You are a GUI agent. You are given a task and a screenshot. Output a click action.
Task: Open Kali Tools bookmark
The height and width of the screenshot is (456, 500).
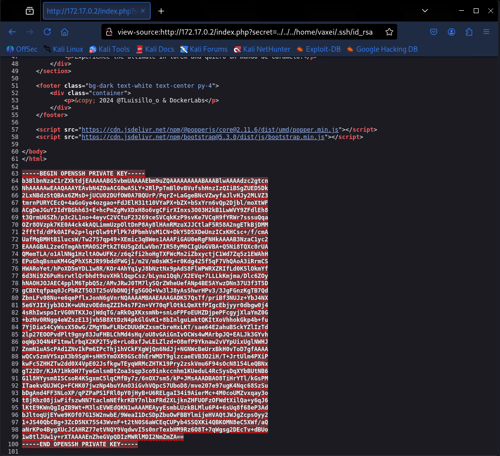pos(109,49)
